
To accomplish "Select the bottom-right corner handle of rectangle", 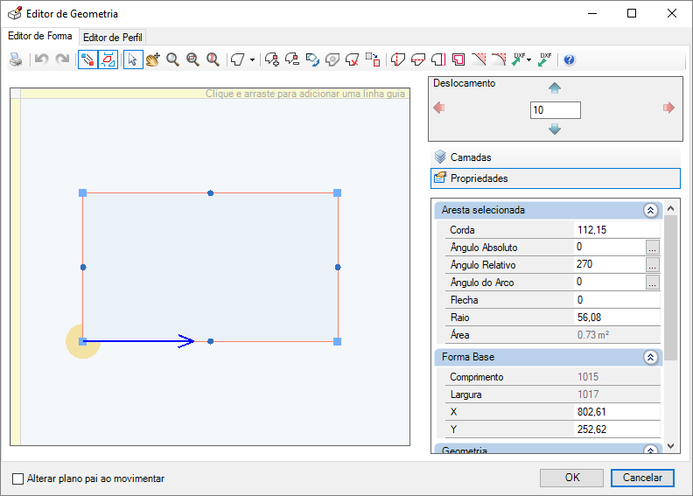I will (x=337, y=341).
